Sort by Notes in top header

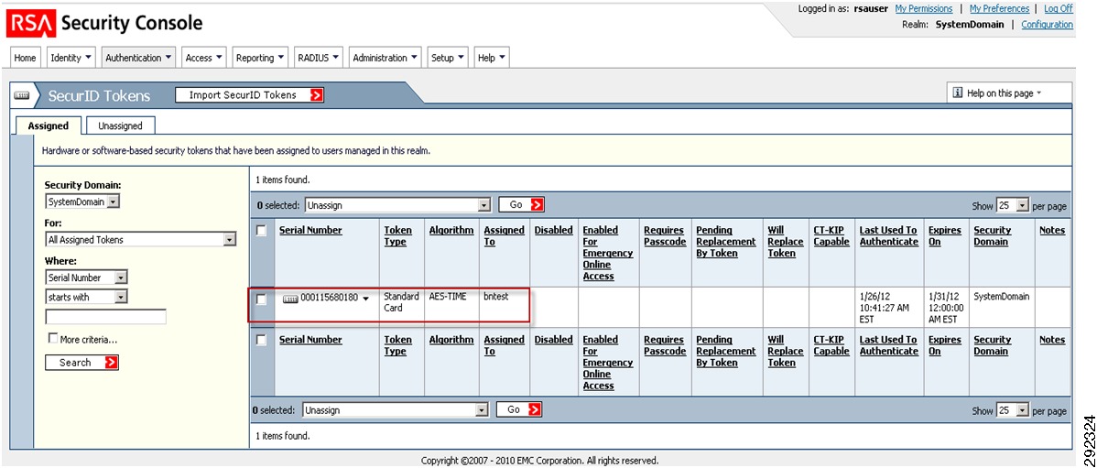(x=1052, y=230)
